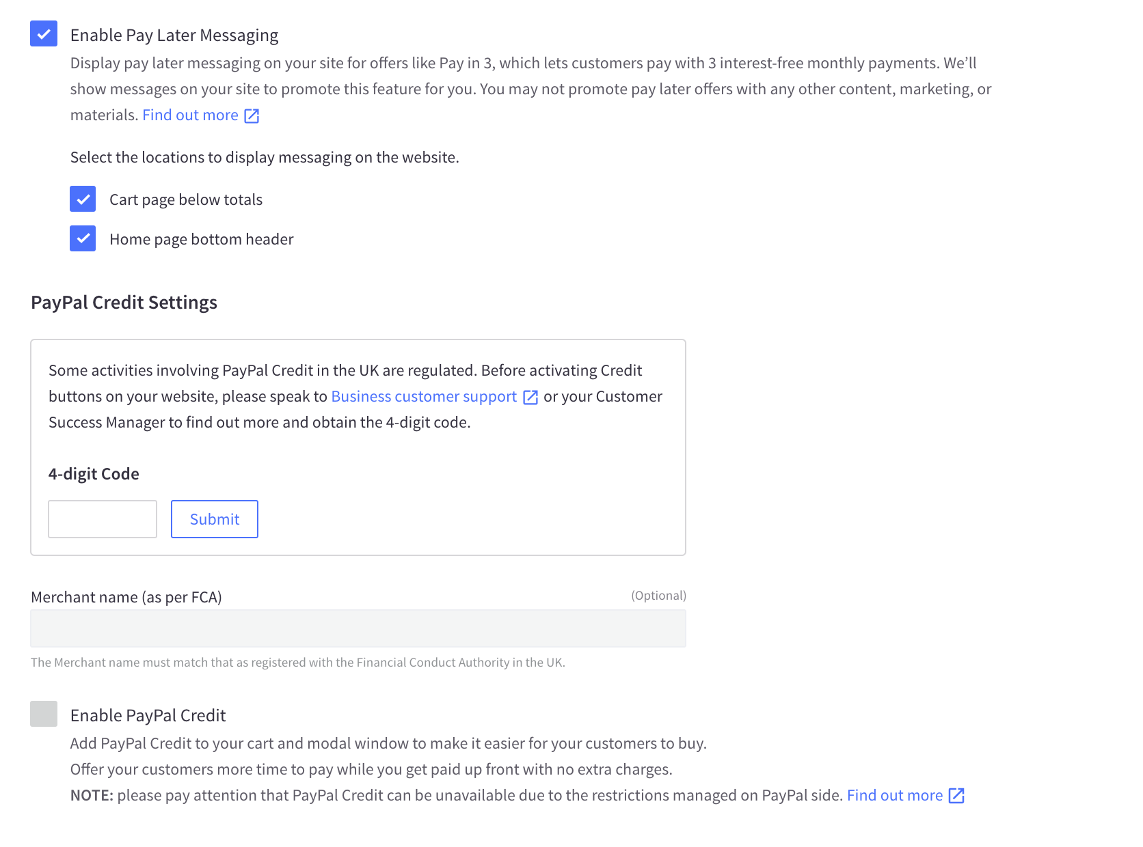
Task: Click the 'Cart page below totals' label text
Action: 185,200
